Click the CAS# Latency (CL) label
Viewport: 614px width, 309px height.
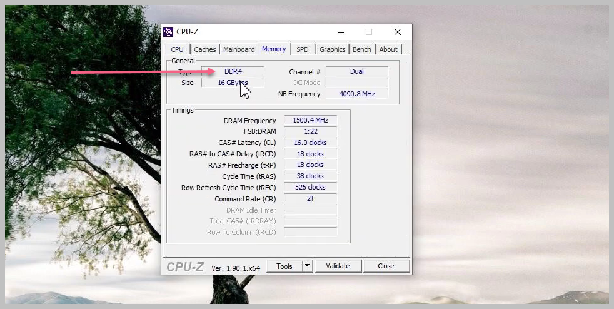[247, 143]
